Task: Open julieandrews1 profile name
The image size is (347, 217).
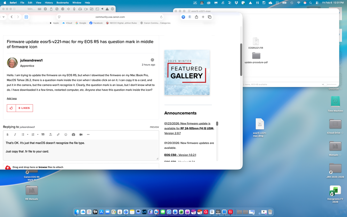Action: 31,60
